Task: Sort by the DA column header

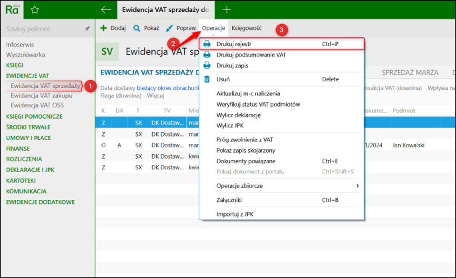Action: (119, 111)
